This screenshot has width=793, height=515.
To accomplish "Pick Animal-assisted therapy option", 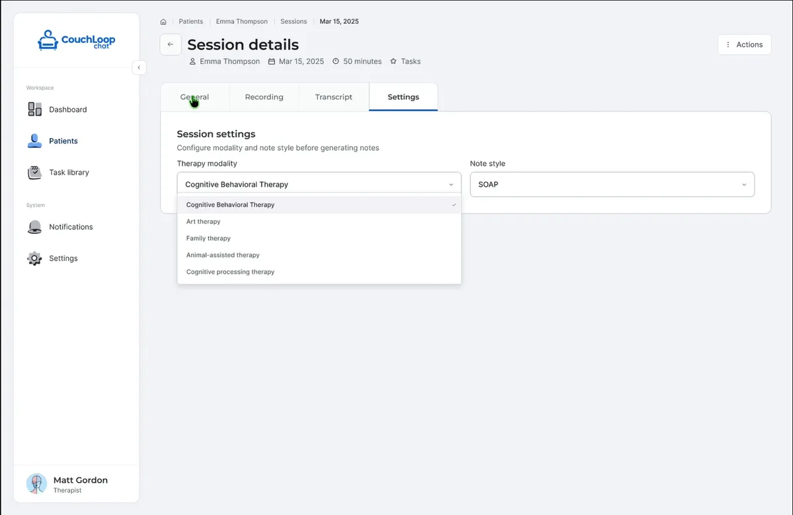I will (223, 255).
